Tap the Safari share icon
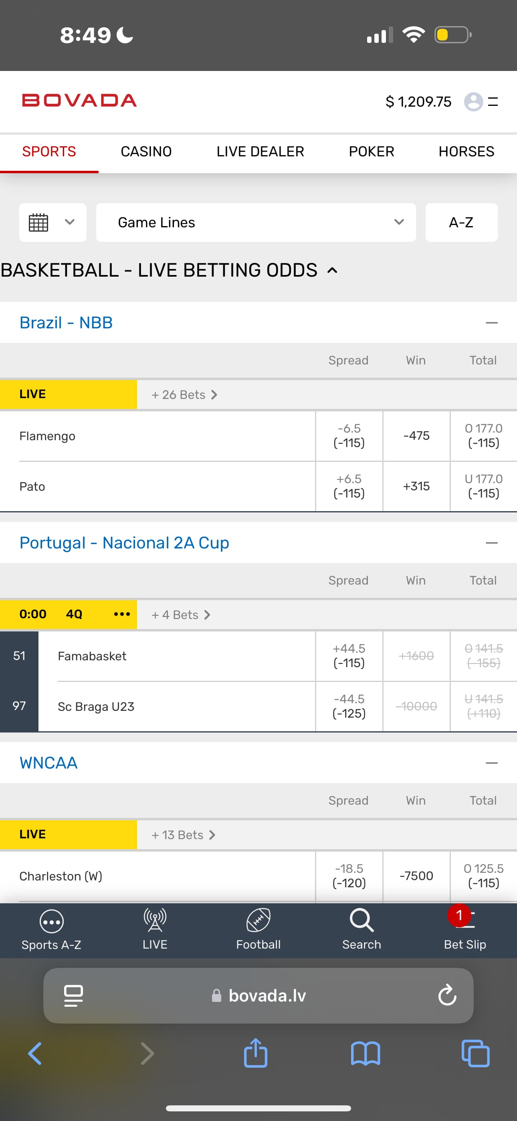 click(x=255, y=1054)
